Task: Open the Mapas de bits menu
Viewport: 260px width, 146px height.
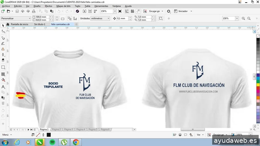Action: pyautogui.click(x=63, y=6)
